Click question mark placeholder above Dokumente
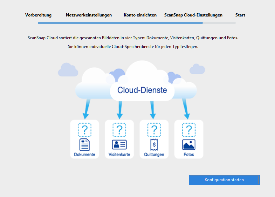The height and width of the screenshot is (197, 275). click(x=84, y=130)
